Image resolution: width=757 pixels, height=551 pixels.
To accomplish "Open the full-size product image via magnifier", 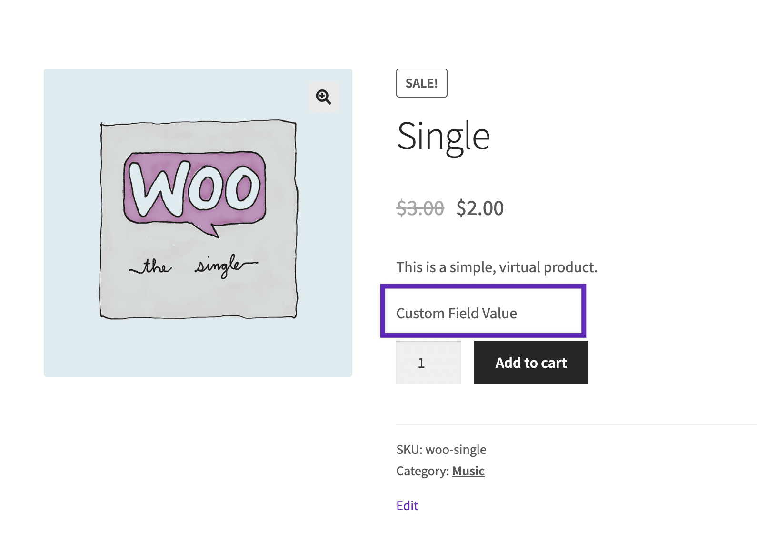I will [x=323, y=97].
